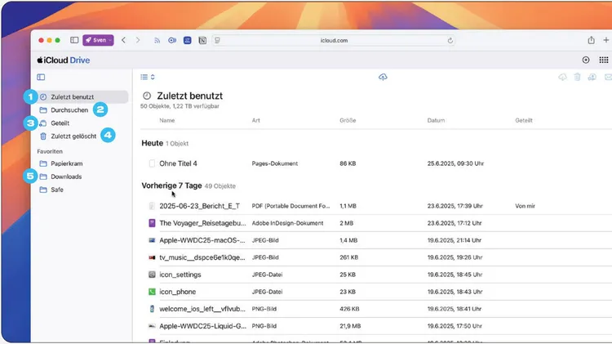Collapse the iCloud Drive sidebar panel
Screen dimensions: 612x344
[x=41, y=77]
